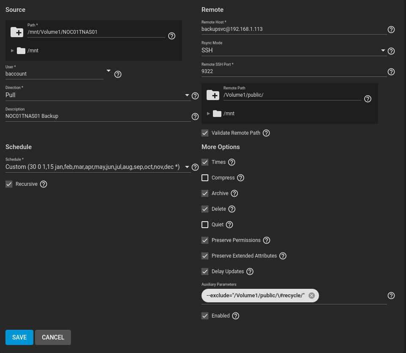Click the /mnt folder icon under Remote Path
Image resolution: width=406 pixels, height=353 pixels.
[x=217, y=113]
